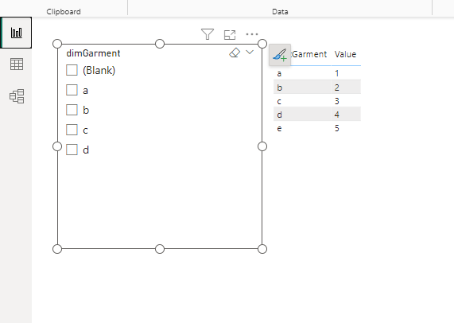Image resolution: width=454 pixels, height=323 pixels.
Task: Check the 'c' slicer checkbox
Action: tap(72, 130)
